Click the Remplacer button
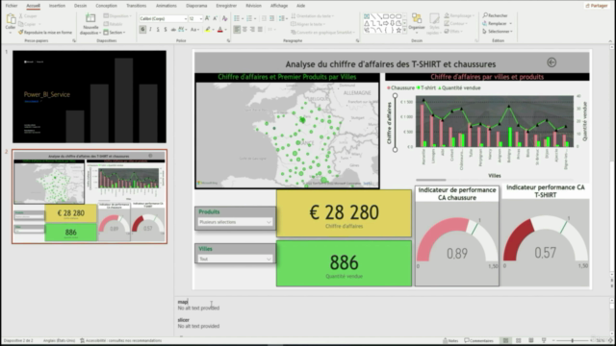 (x=497, y=23)
